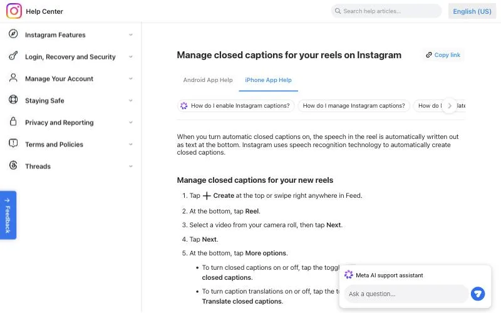Open the Threads sidebar section
The width and height of the screenshot is (501, 313).
pos(38,167)
